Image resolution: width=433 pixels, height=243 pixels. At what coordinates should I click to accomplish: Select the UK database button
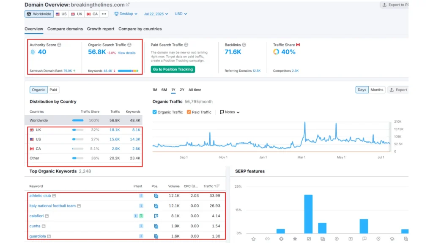[x=77, y=14]
